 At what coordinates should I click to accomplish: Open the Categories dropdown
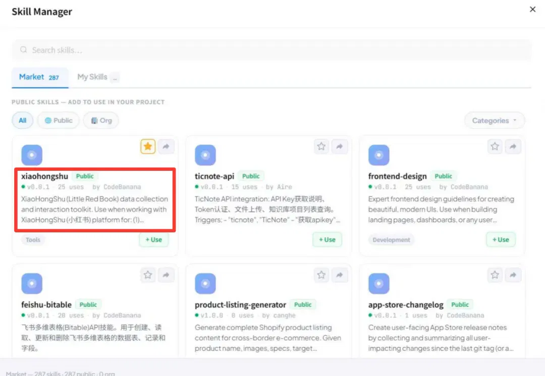pyautogui.click(x=494, y=120)
